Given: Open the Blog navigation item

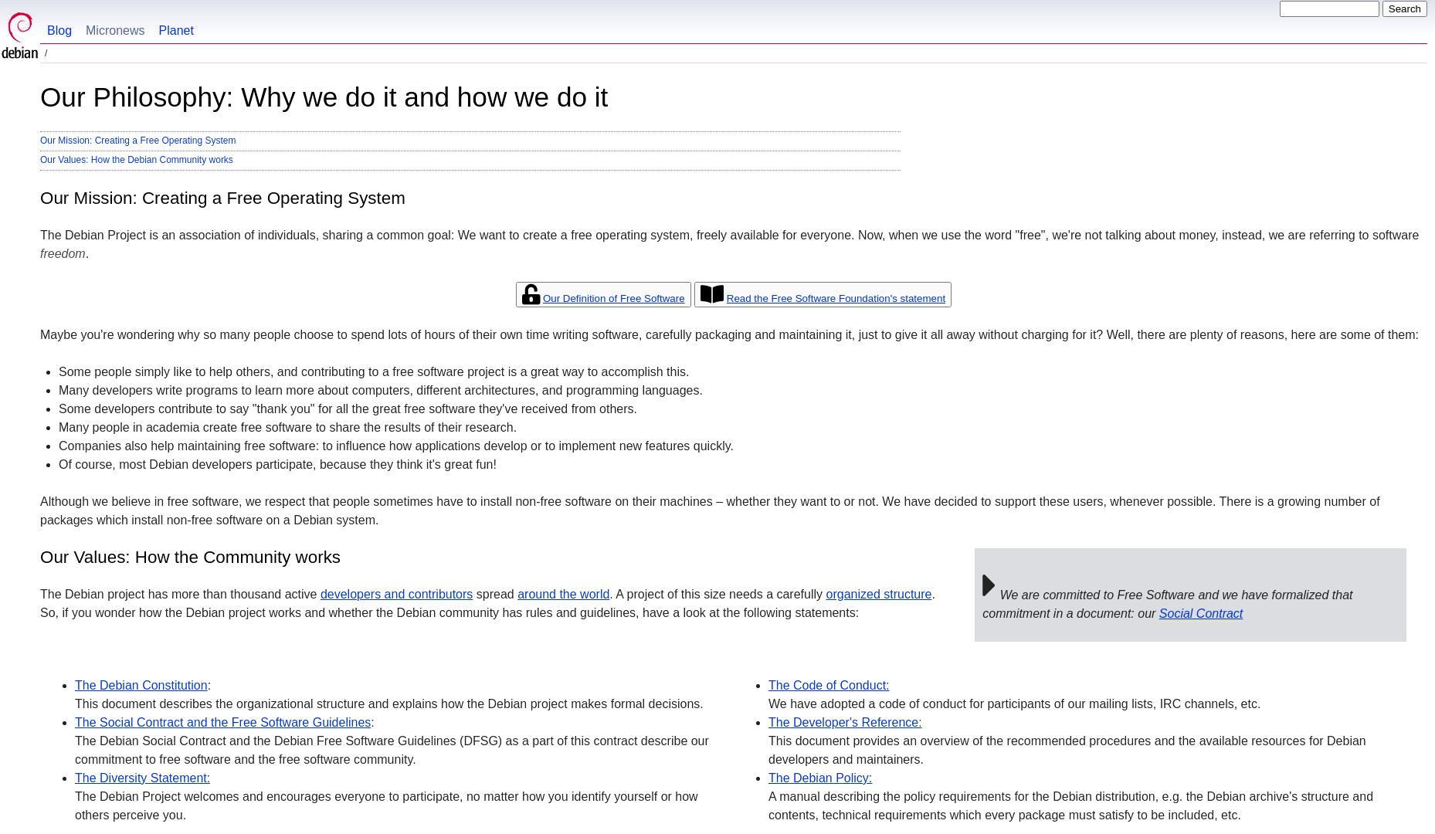Looking at the screenshot, I should pyautogui.click(x=59, y=31).
